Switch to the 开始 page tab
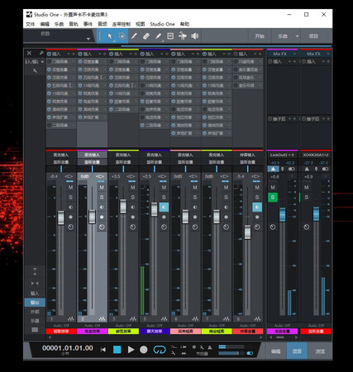Screen dimensions: 353x372 pos(260,36)
